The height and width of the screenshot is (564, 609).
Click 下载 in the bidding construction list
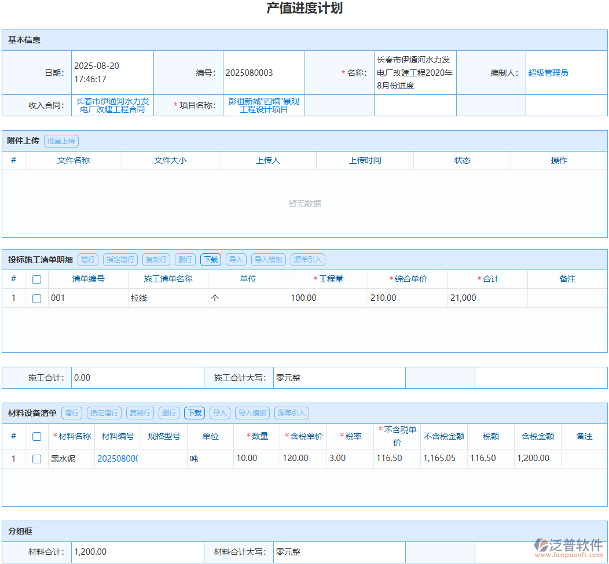tap(210, 259)
